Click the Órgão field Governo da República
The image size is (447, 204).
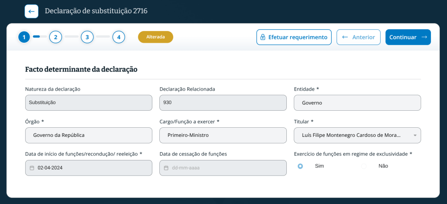click(89, 135)
